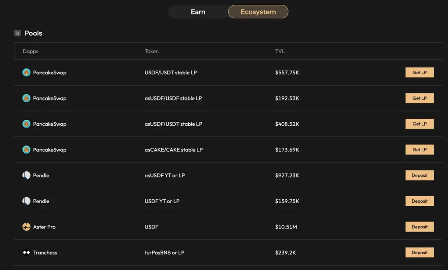The width and height of the screenshot is (448, 270).
Task: Select the Pendle icon on the USDF YT row
Action: [26, 201]
